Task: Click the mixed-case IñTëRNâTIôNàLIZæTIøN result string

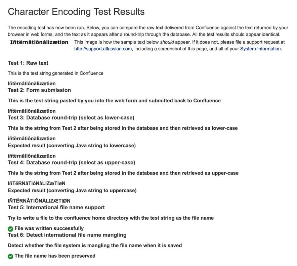Action: click(x=37, y=183)
